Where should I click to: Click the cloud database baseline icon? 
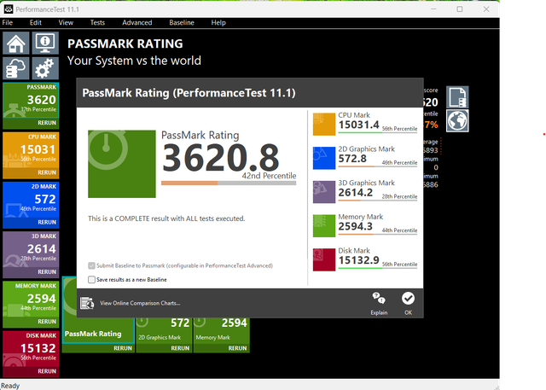[16, 68]
